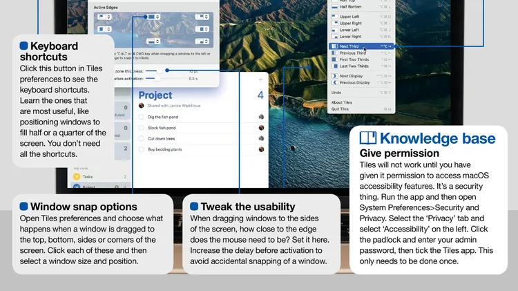Click the "Buy bedding plants" reminder text
This screenshot has height=291, width=518.
tap(165, 149)
